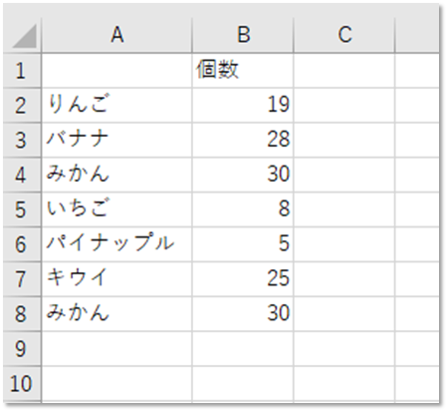The image size is (448, 412).
Task: Select the パイナップル cell
Action: click(x=116, y=244)
